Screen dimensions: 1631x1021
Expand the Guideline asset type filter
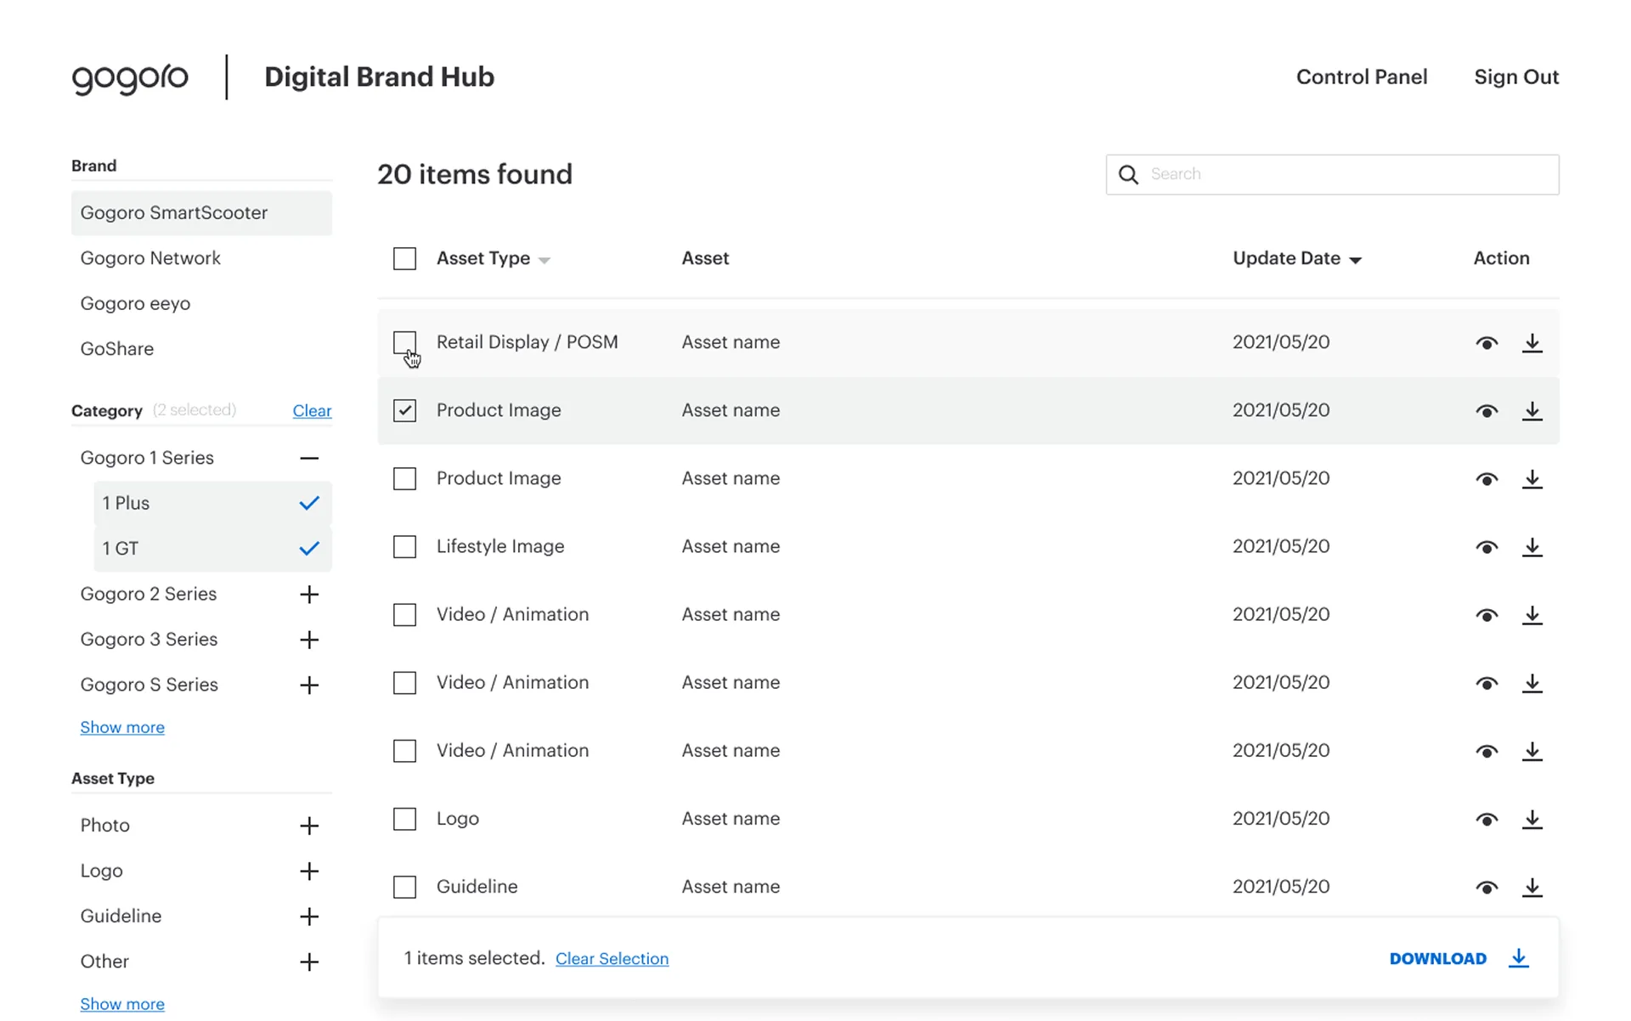(x=309, y=917)
